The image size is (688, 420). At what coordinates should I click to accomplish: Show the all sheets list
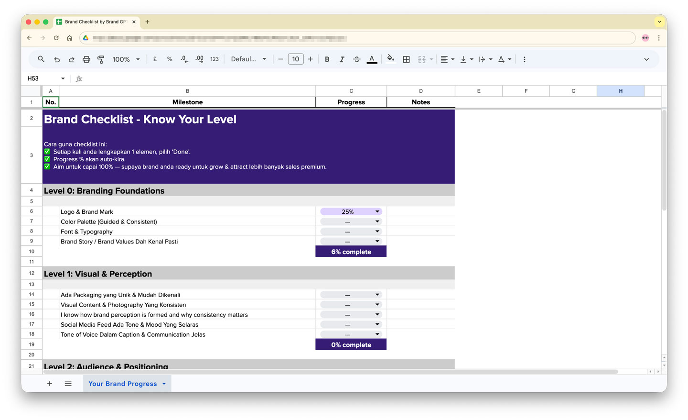68,384
